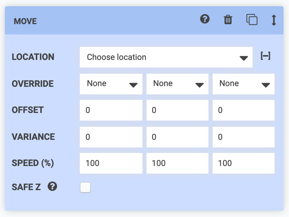
Task: Click the second Variance input field
Action: 178,137
